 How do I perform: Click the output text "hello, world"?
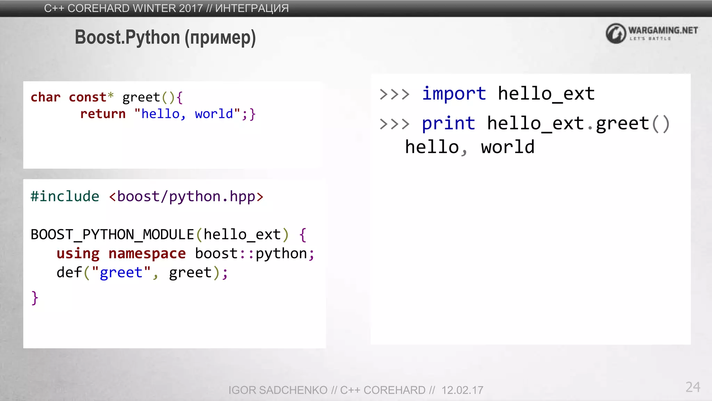point(470,147)
